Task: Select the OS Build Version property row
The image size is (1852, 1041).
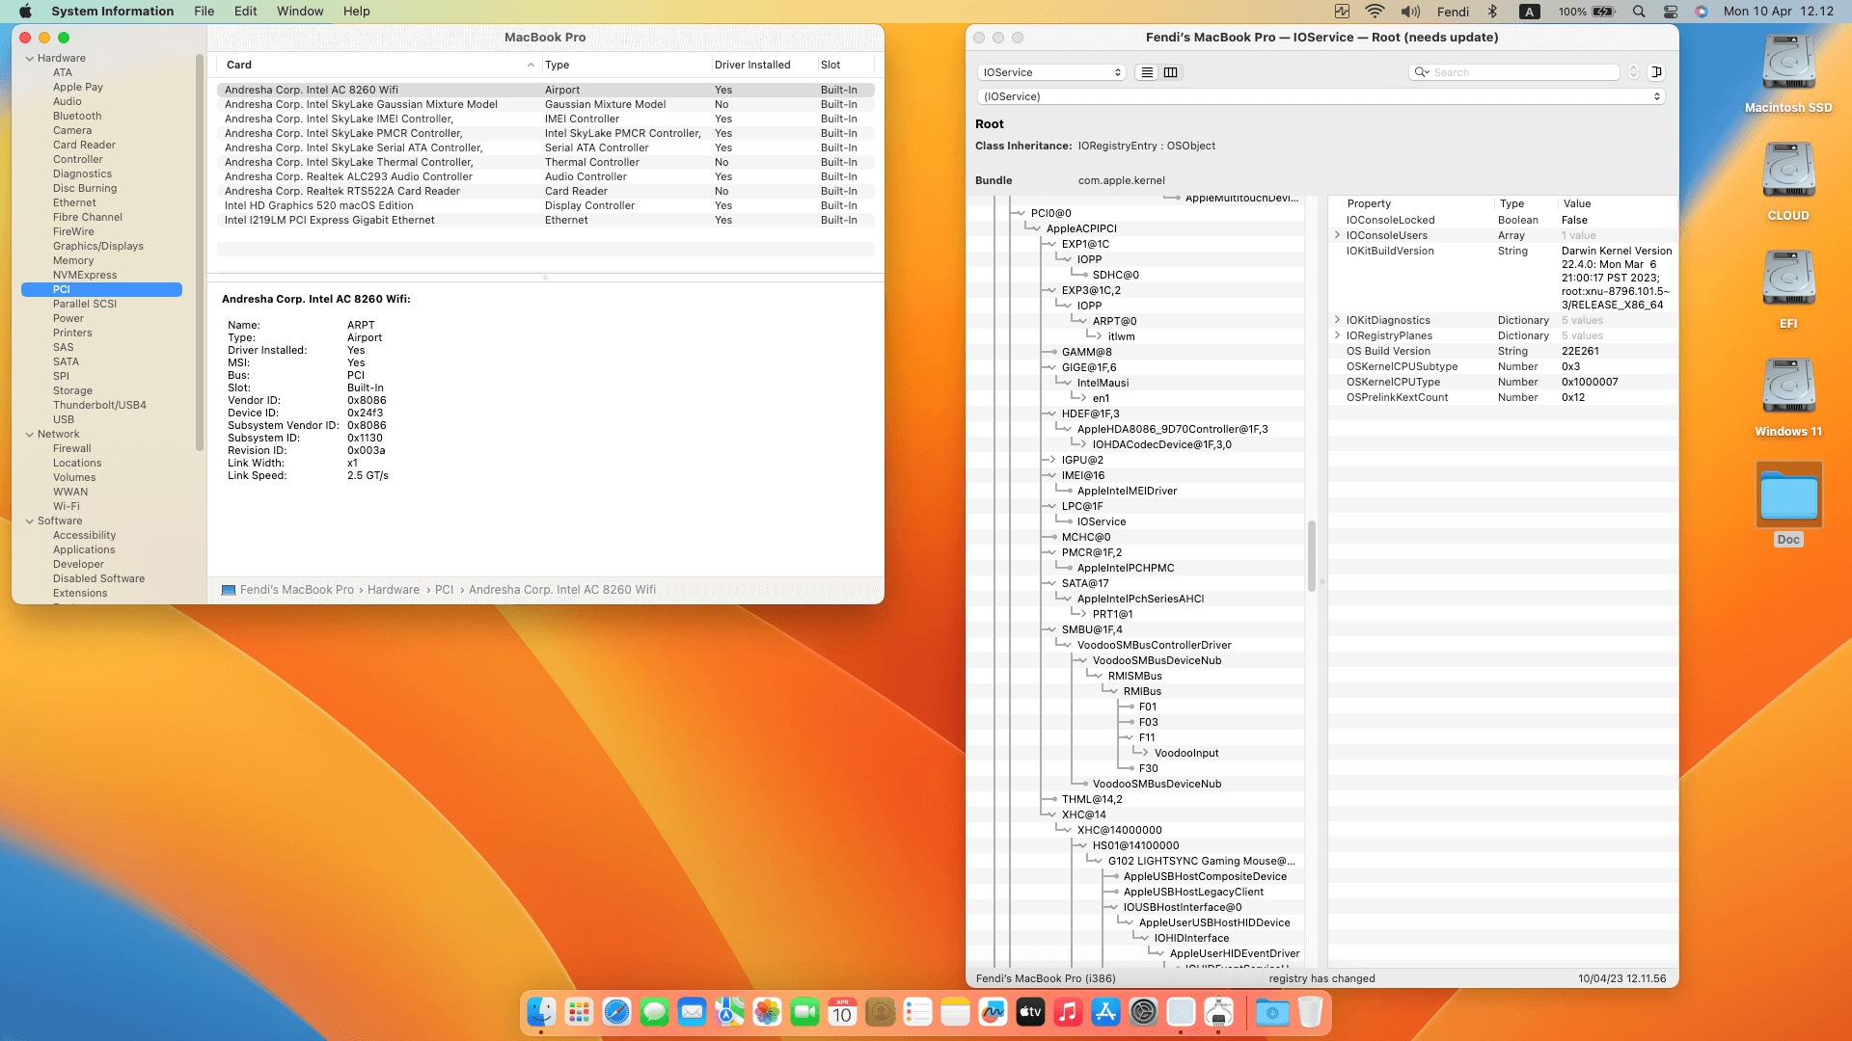Action: pyautogui.click(x=1503, y=351)
